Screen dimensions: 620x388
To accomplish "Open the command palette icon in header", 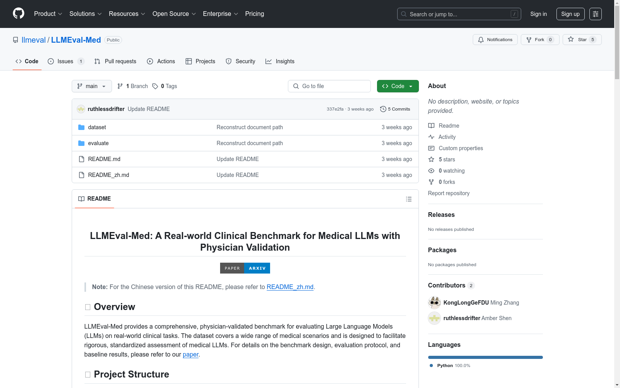I will tap(596, 14).
